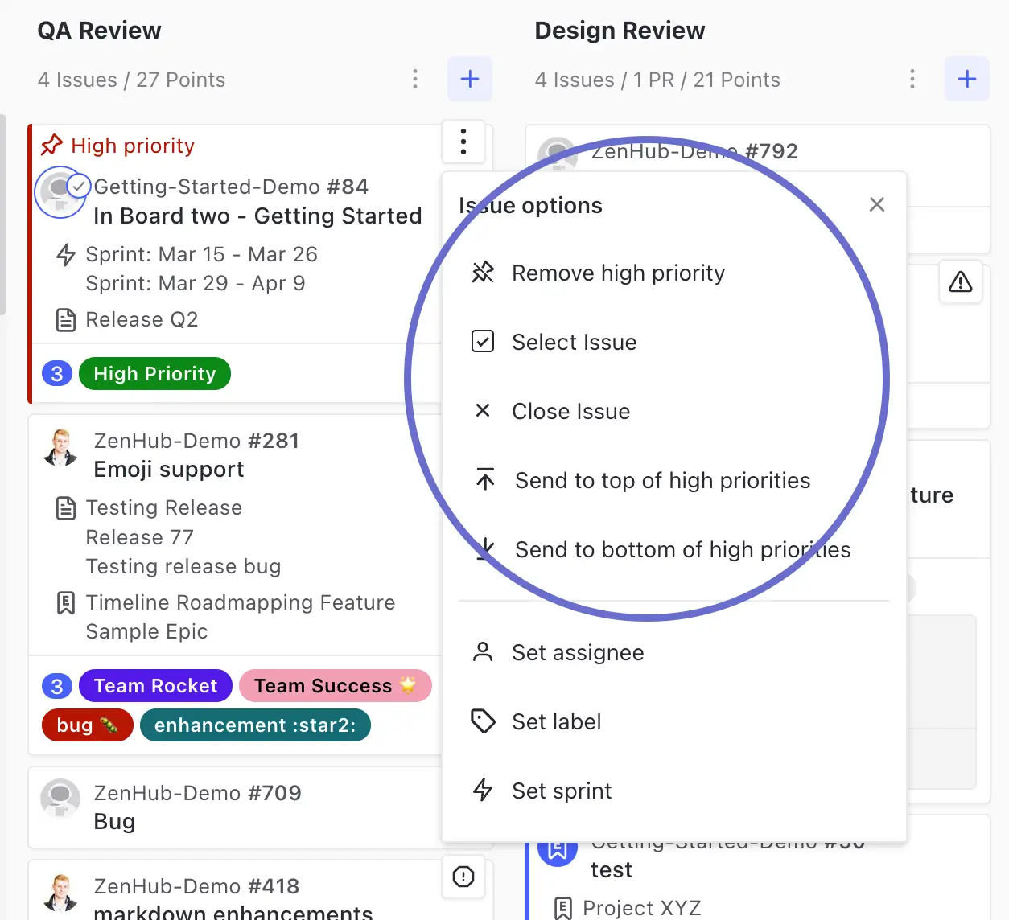Image resolution: width=1009 pixels, height=920 pixels.
Task: Open the Bug issue #709
Action: pos(114,822)
